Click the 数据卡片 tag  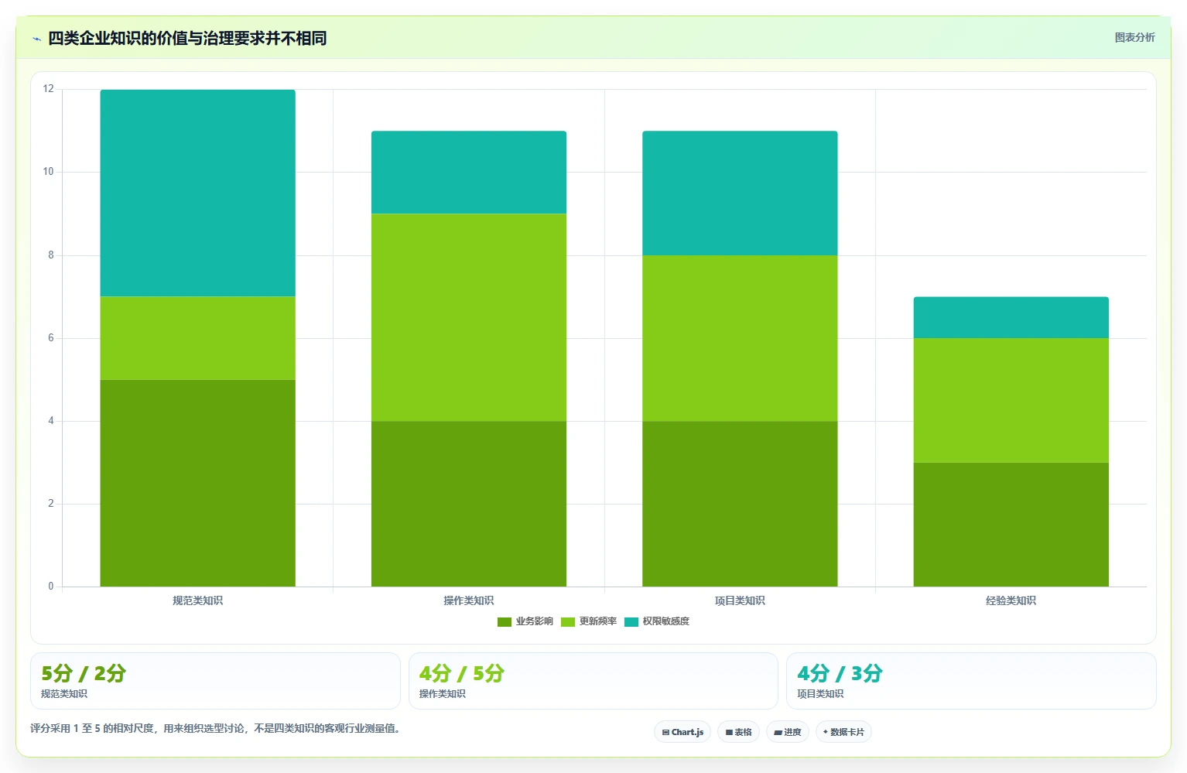[843, 732]
